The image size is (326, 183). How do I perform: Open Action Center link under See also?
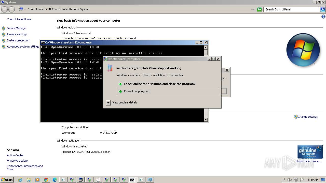click(15, 155)
